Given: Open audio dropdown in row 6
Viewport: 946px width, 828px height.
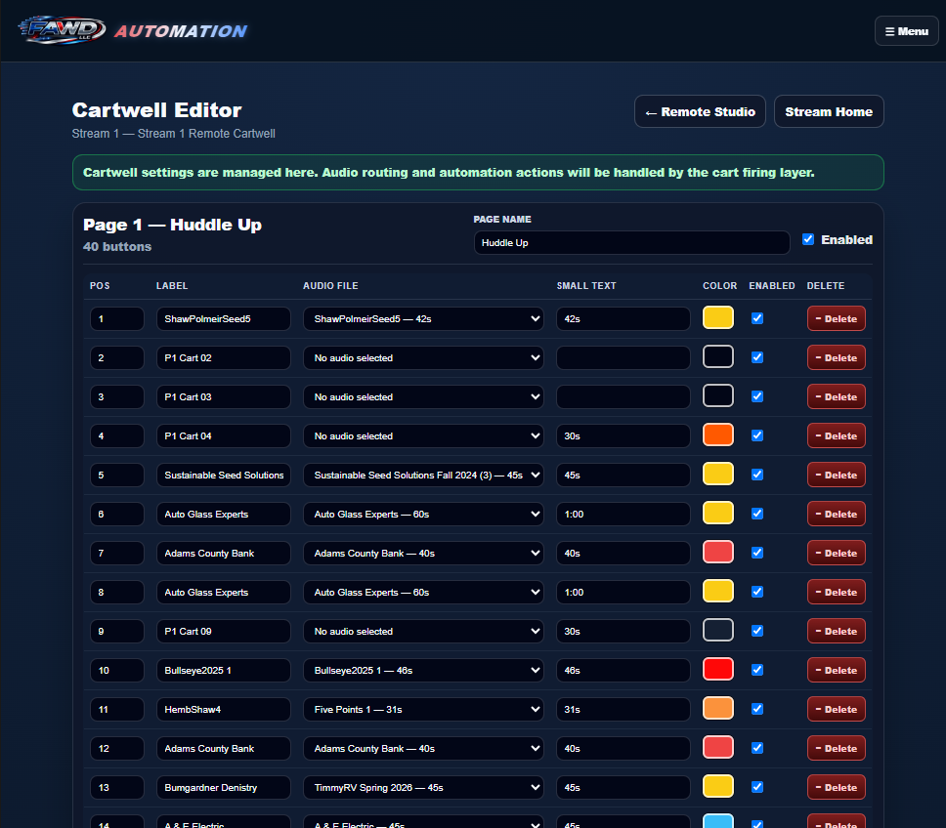Looking at the screenshot, I should click(x=423, y=514).
